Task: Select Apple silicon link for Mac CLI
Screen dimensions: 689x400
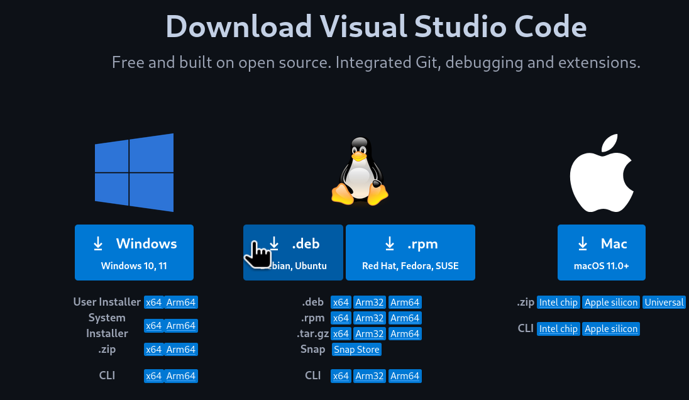Action: tap(610, 329)
